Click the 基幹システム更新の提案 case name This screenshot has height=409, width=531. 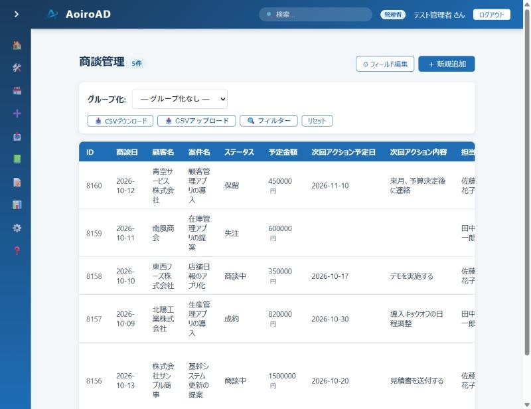(x=199, y=380)
